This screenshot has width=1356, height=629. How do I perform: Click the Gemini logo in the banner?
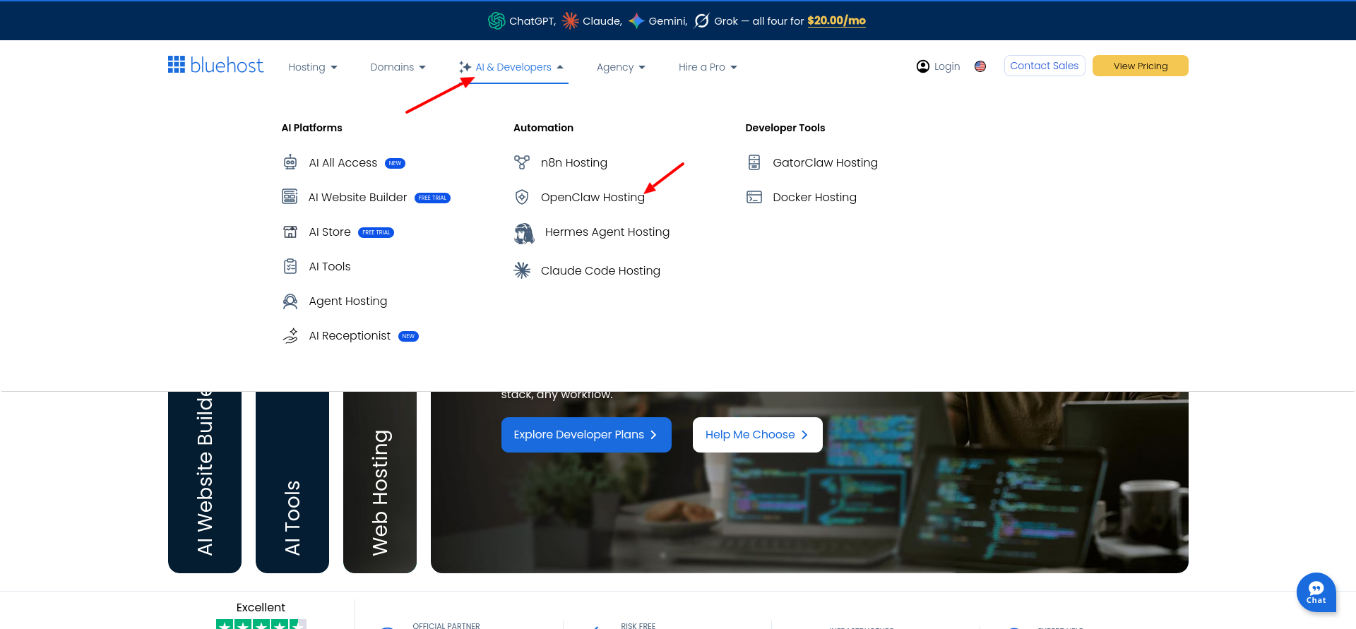click(x=636, y=20)
